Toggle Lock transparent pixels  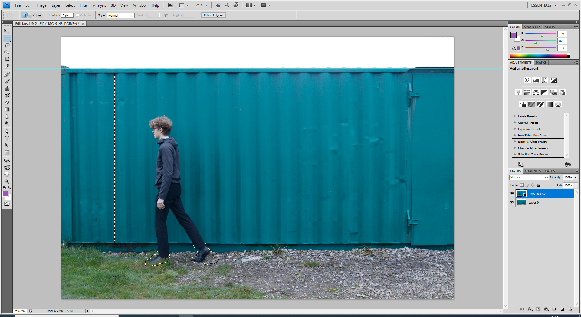pos(522,185)
